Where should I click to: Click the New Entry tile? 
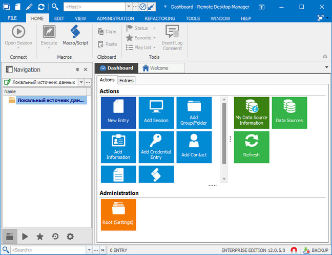pos(118,112)
